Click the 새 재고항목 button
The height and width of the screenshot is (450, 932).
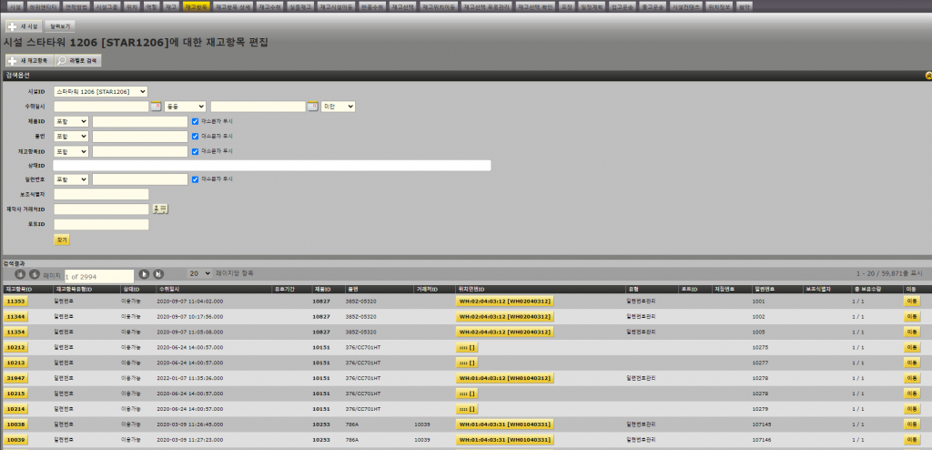[28, 60]
